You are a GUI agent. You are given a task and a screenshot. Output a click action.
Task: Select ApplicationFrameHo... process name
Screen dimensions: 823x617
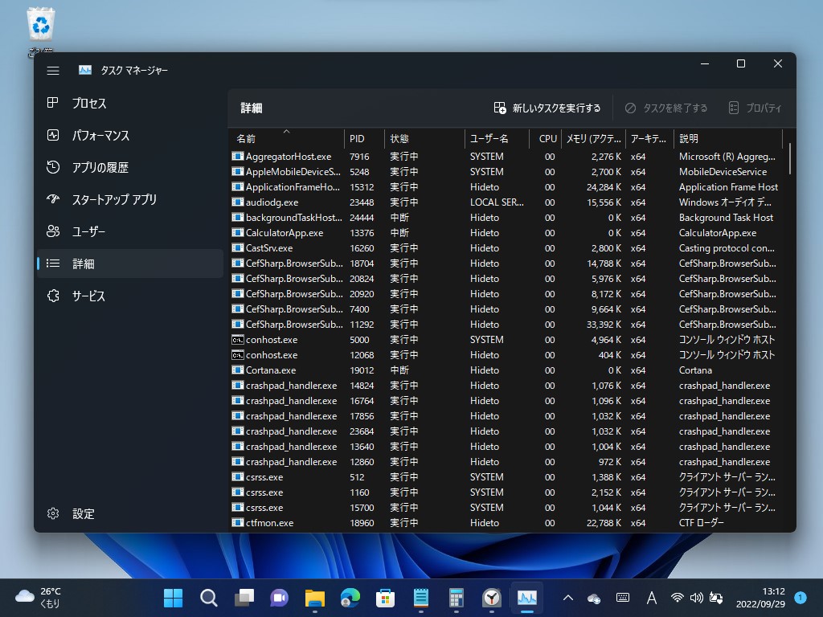point(293,186)
